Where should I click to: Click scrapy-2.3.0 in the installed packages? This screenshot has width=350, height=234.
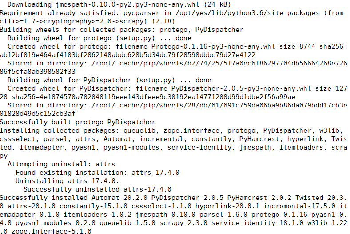click(x=183, y=223)
